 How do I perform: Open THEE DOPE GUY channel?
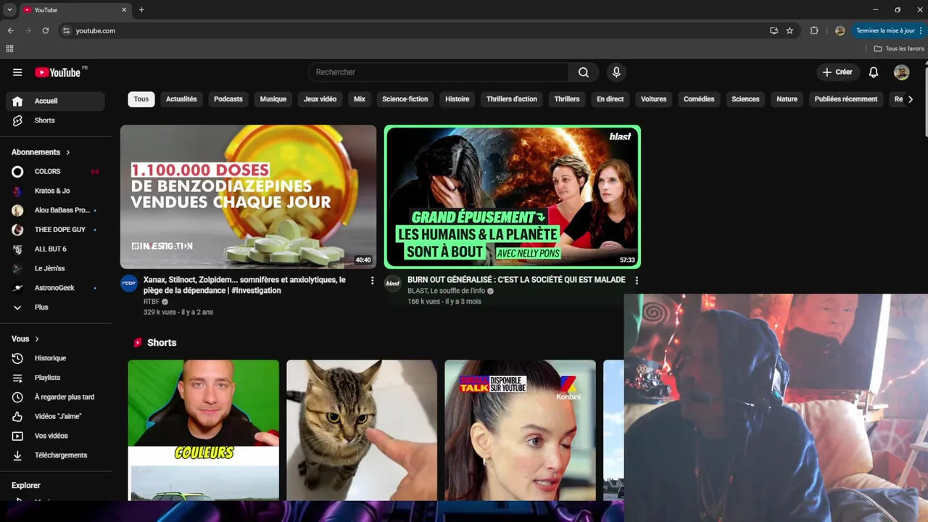(x=55, y=230)
